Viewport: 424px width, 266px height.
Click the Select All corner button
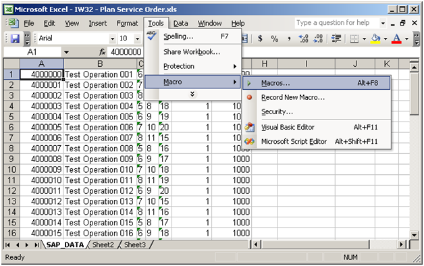coord(12,64)
